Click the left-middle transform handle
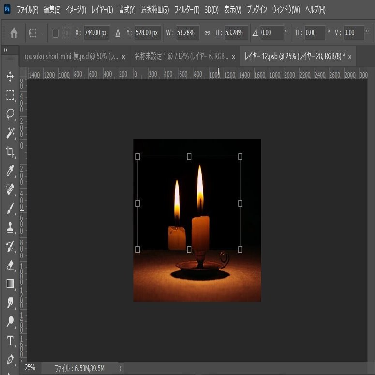The width and height of the screenshot is (375, 375). click(x=137, y=203)
